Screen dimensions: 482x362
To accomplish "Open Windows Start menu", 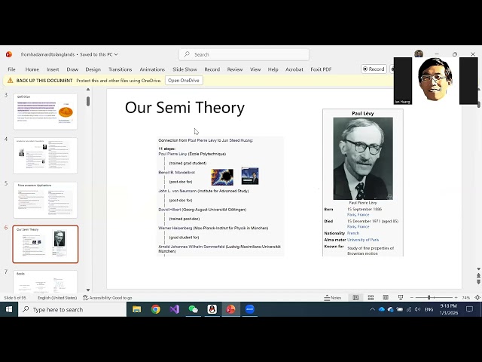I will point(9,309).
